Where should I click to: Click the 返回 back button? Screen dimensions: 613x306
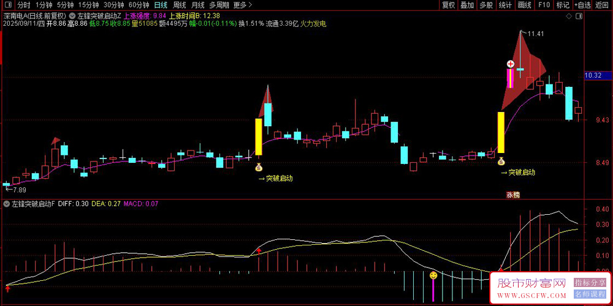click(602, 5)
